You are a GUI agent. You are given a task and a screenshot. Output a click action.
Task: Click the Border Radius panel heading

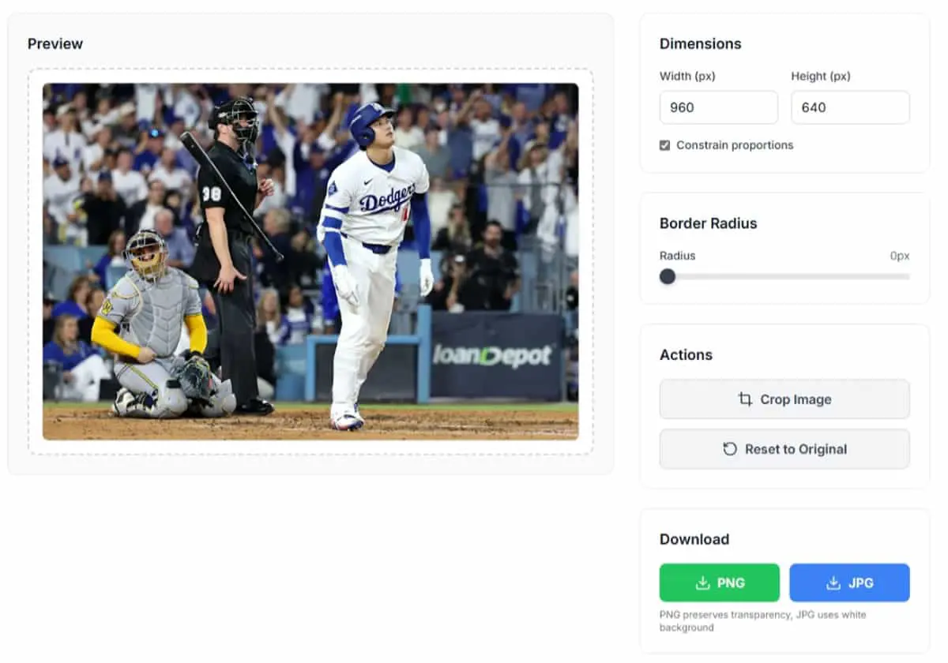709,223
